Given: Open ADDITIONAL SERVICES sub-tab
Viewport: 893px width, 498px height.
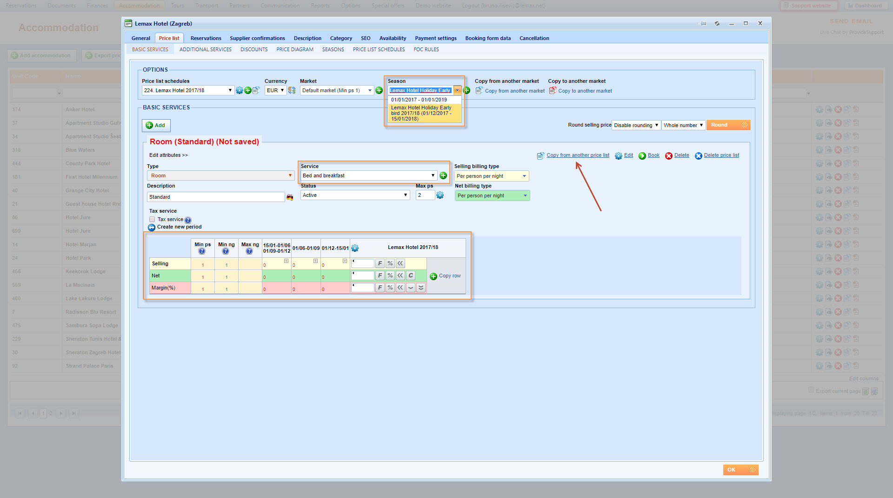Looking at the screenshot, I should [206, 49].
